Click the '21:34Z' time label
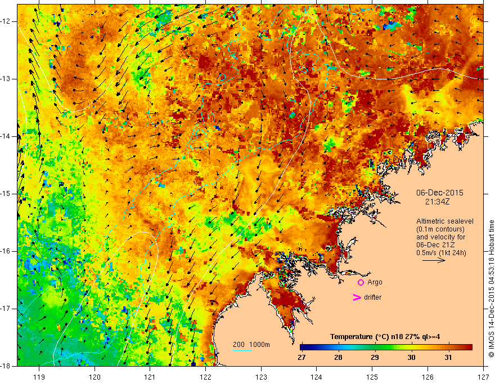 (437, 202)
